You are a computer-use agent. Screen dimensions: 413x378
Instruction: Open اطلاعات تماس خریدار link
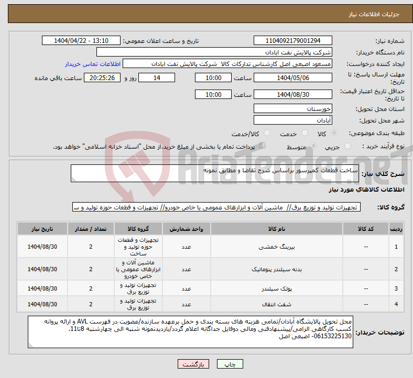(93, 64)
